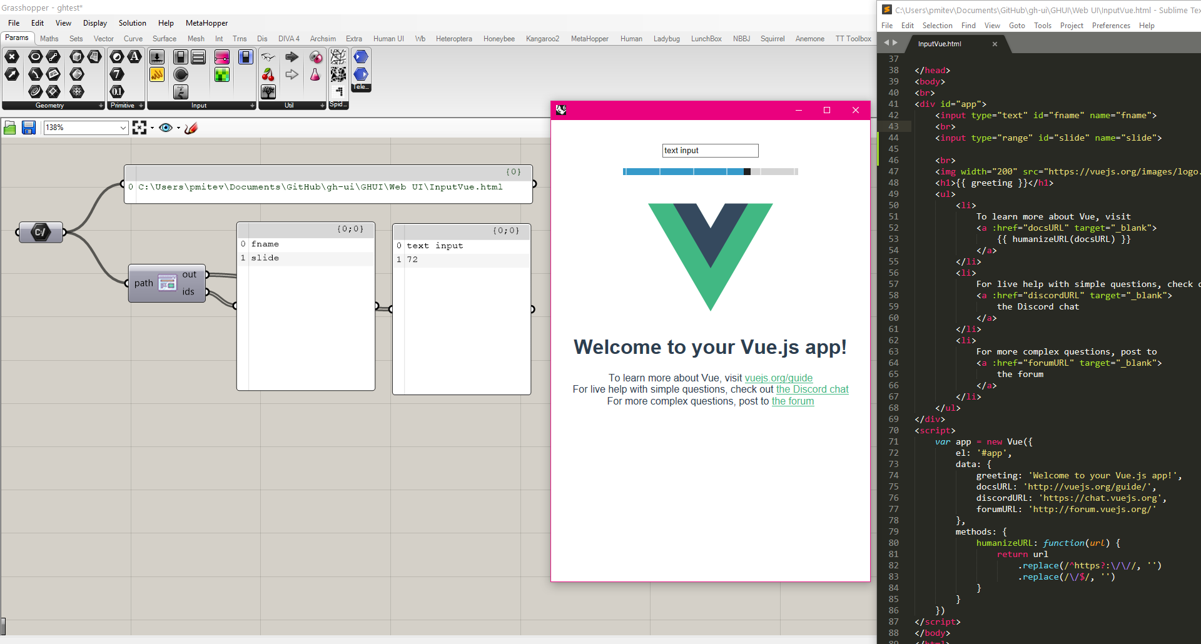Maximize the pink Vue app window
1201x644 pixels.
pos(827,110)
